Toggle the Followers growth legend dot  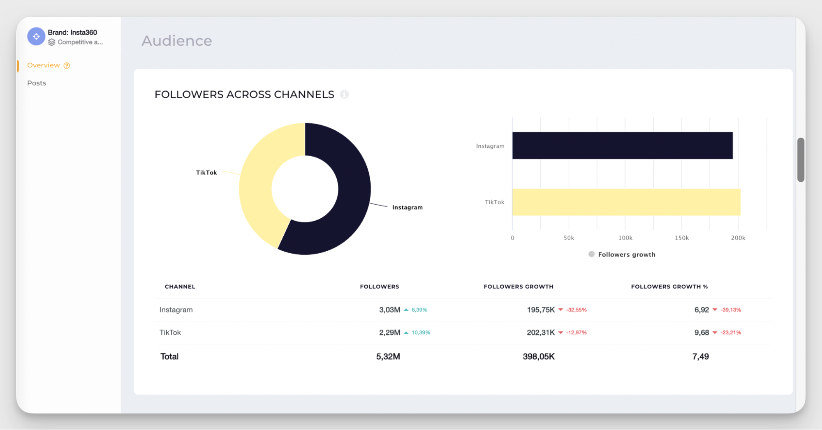point(591,254)
